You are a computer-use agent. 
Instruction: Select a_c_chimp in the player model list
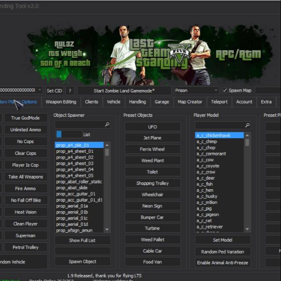(x=206, y=142)
